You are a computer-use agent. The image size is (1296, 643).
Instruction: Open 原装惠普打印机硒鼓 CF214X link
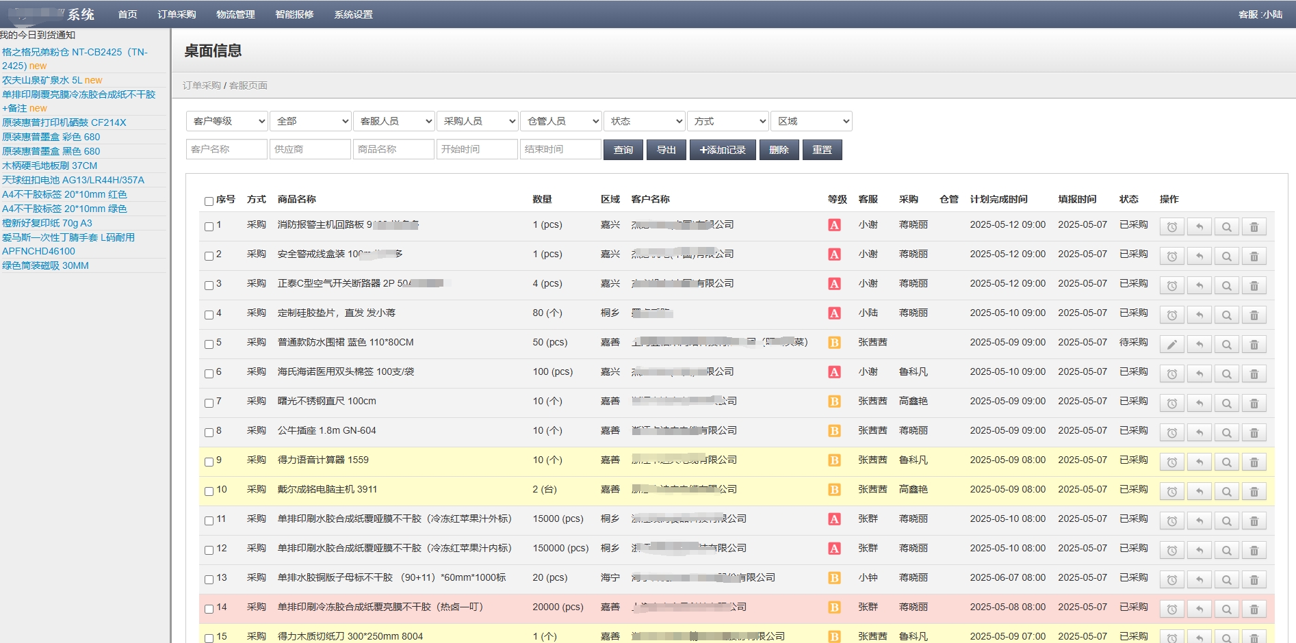point(64,122)
